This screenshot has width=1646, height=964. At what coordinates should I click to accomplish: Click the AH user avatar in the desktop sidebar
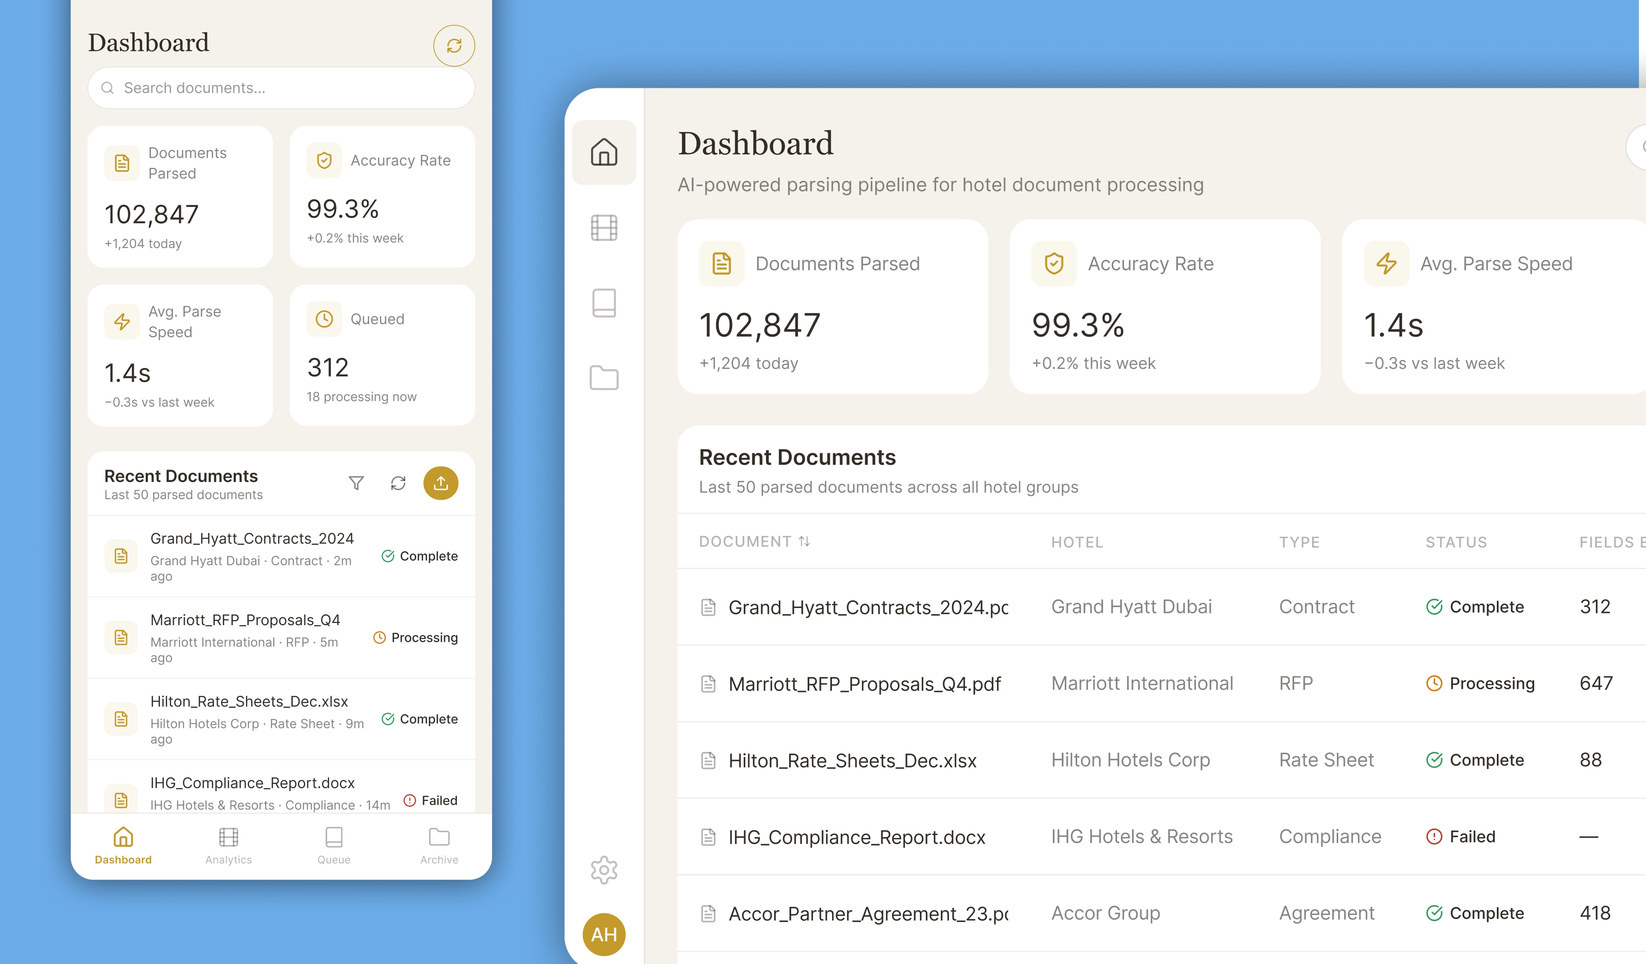point(604,934)
